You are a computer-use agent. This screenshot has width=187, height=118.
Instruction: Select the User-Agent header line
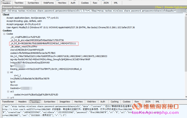coord(71,27)
